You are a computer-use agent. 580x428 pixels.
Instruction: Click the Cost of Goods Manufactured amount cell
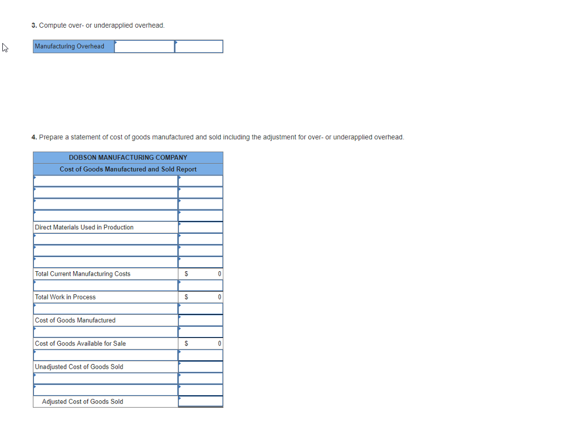pyautogui.click(x=201, y=320)
